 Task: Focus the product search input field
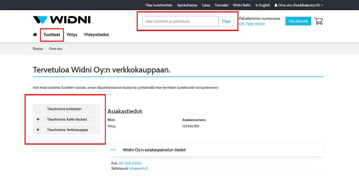(x=180, y=21)
